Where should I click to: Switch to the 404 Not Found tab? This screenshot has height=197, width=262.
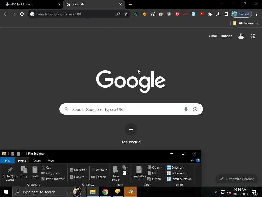32,4
